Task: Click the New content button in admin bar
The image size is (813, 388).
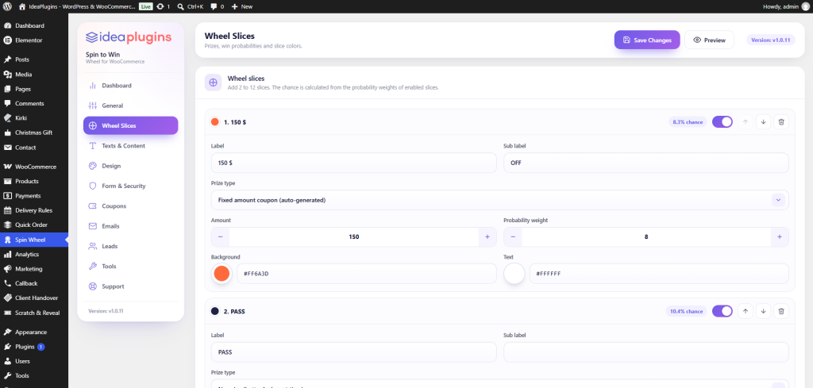Action: (x=242, y=6)
